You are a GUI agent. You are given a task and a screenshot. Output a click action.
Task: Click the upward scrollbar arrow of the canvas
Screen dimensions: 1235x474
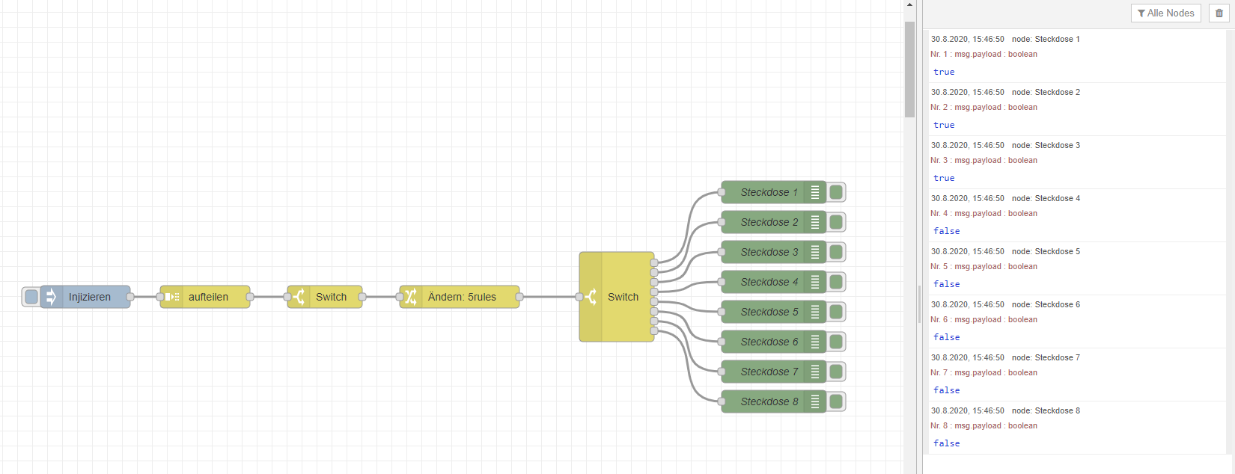point(909,4)
